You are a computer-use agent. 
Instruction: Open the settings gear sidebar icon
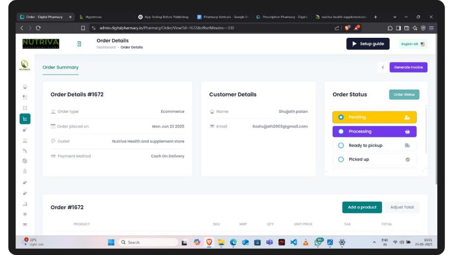[x=25, y=214]
